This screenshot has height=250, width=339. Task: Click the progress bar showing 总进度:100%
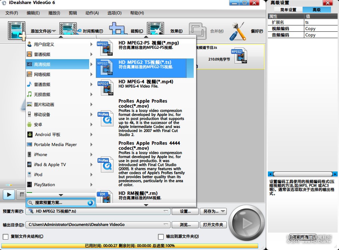(x=130, y=246)
